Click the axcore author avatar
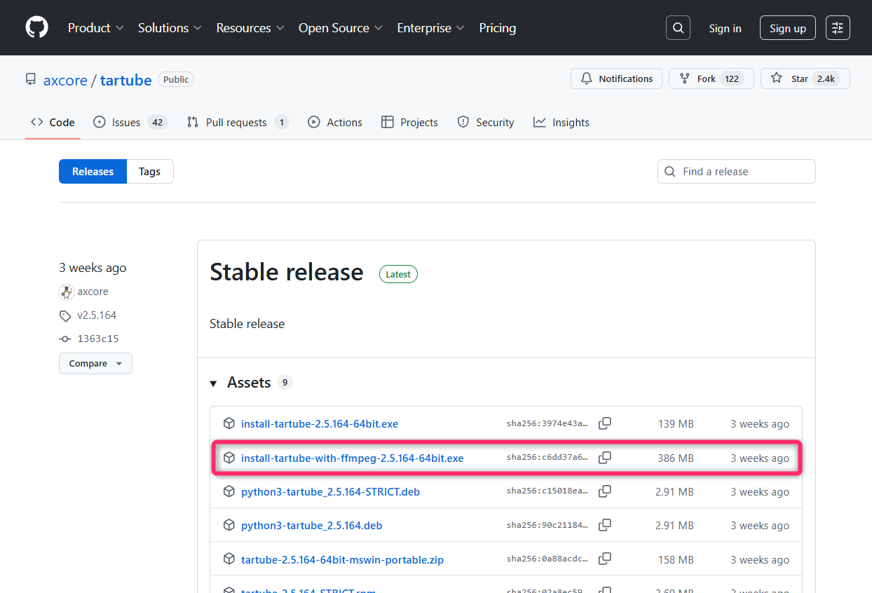 tap(67, 292)
